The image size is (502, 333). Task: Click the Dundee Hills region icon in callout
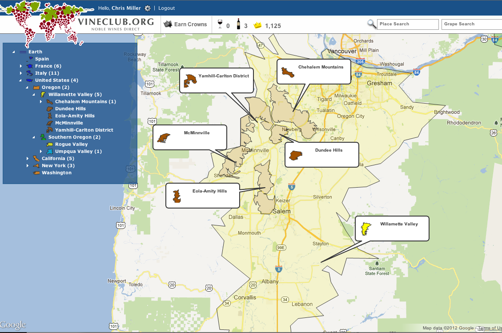coord(296,155)
